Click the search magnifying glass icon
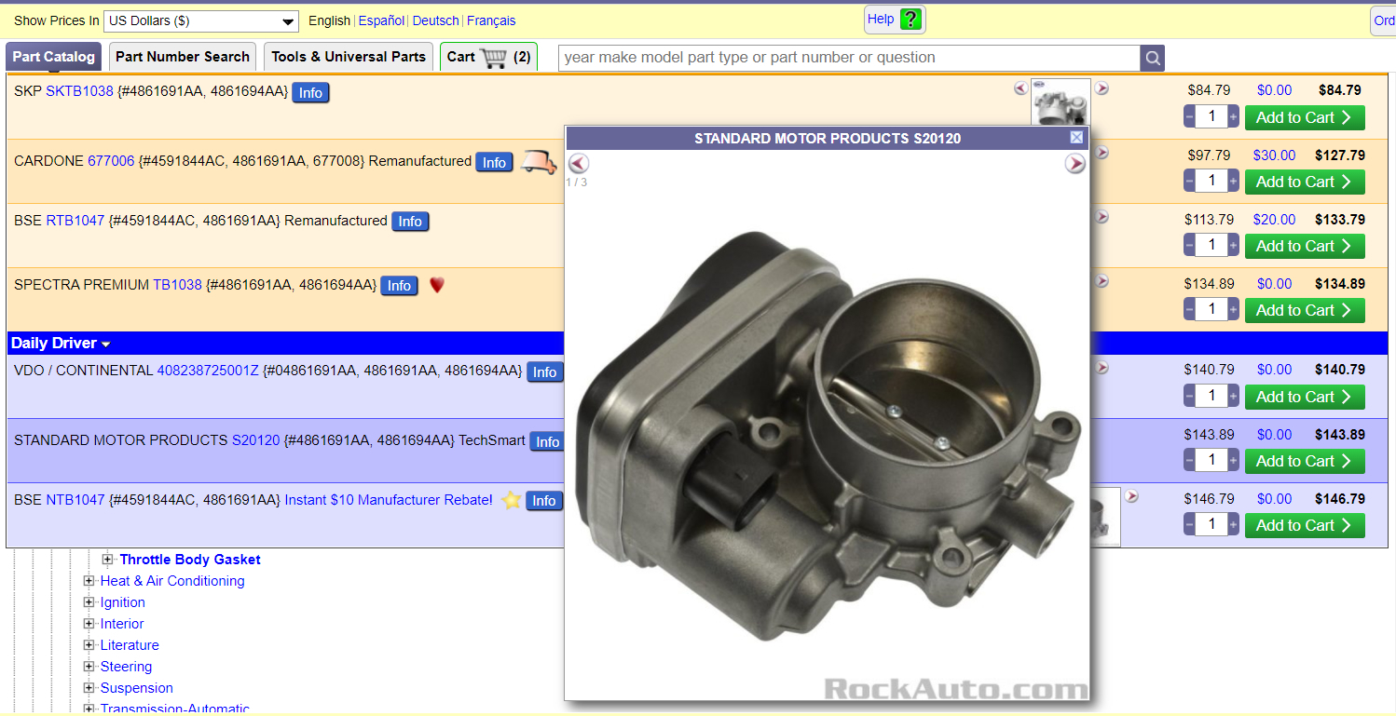Viewport: 1396px width, 716px height. [x=1152, y=58]
